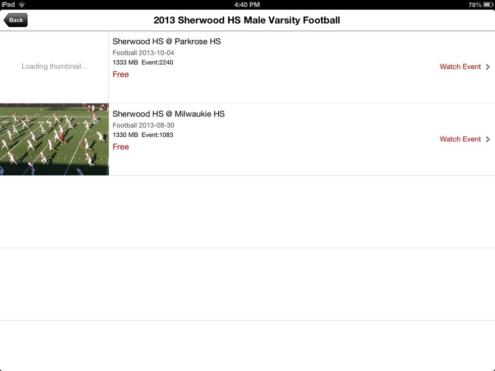Tap the "Loading thumbnail..." placeholder
Screen dimensions: 495x371
point(54,67)
